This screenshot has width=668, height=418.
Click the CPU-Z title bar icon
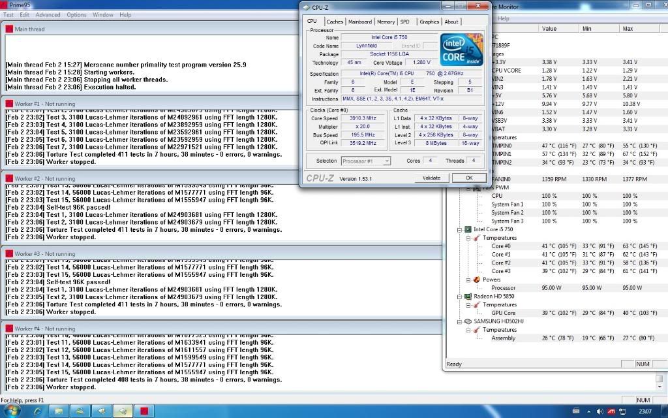click(306, 7)
